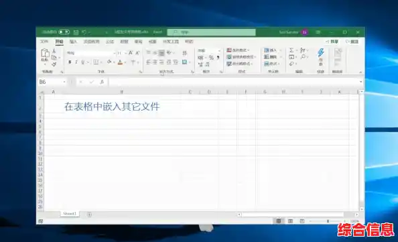Viewport: 398px width, 242px height.
Task: Click the Undo arrow icon
Action: [84, 32]
